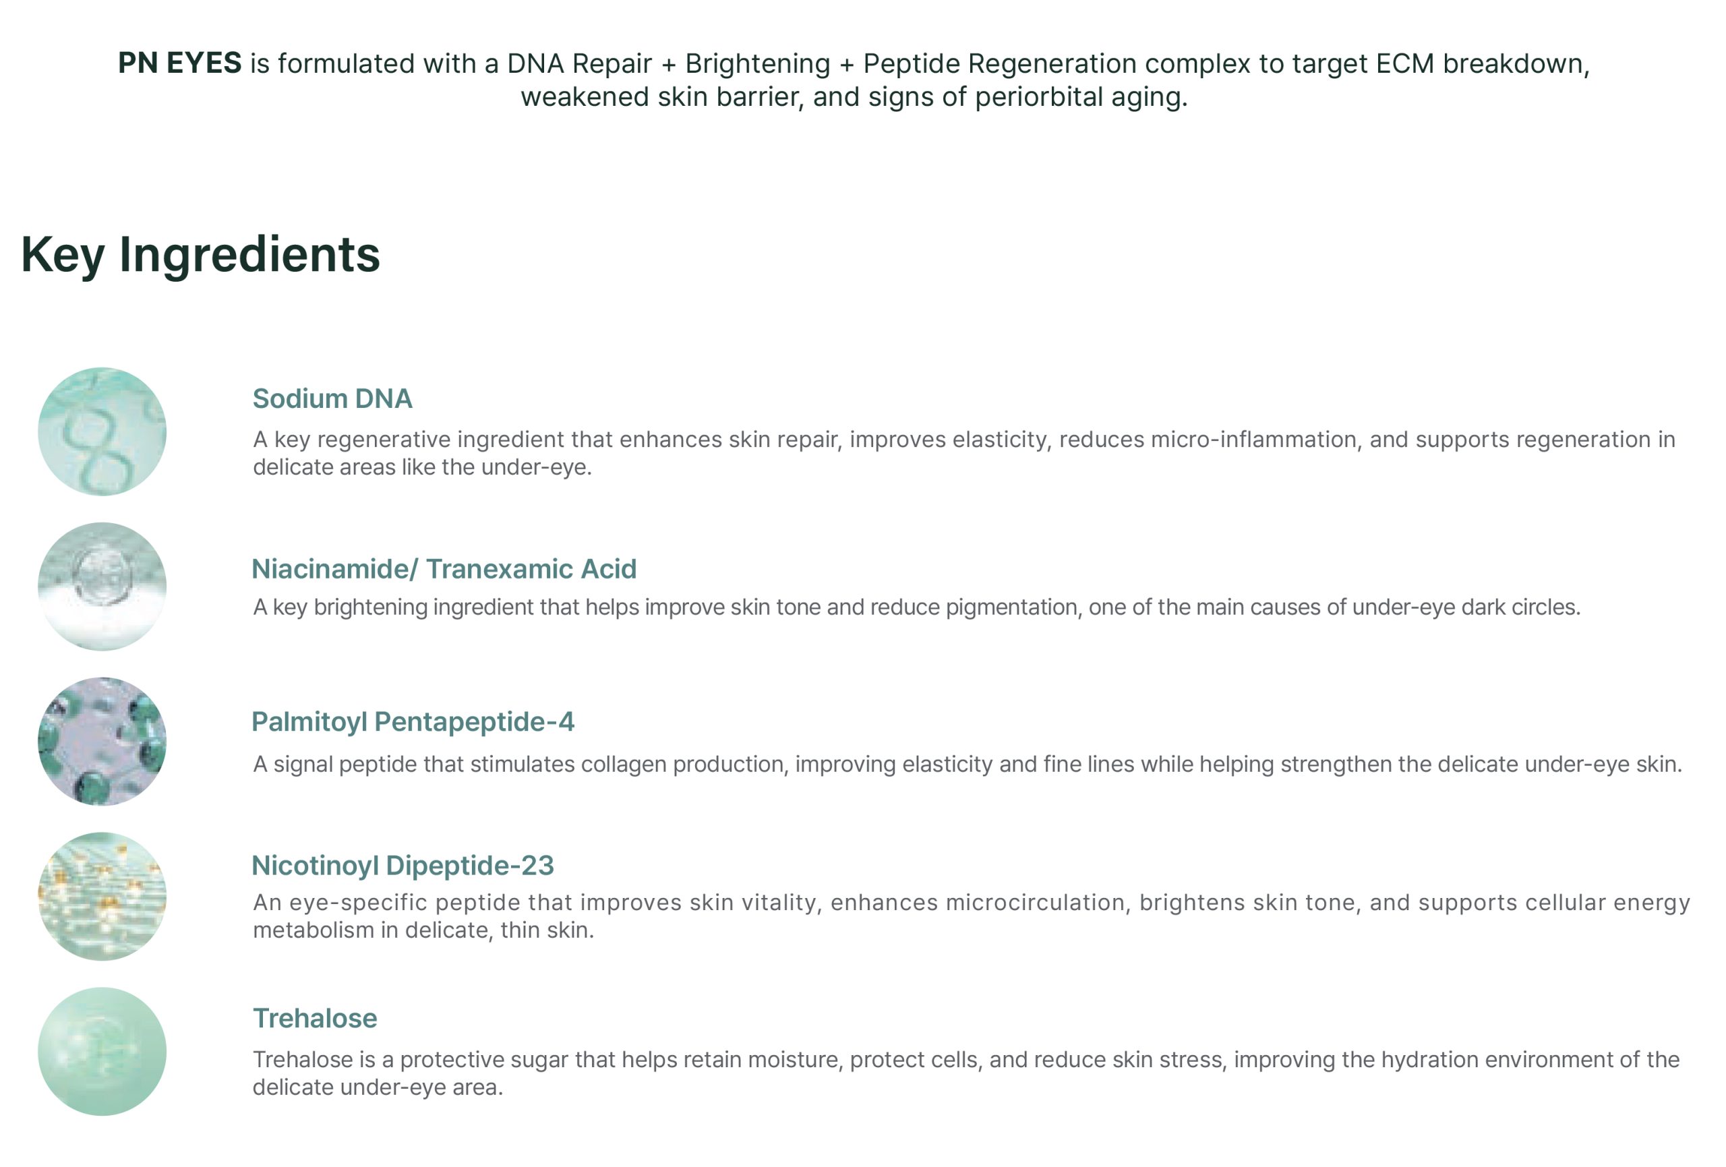Image resolution: width=1726 pixels, height=1167 pixels.
Task: Click the bold PN EYES text
Action: [181, 63]
